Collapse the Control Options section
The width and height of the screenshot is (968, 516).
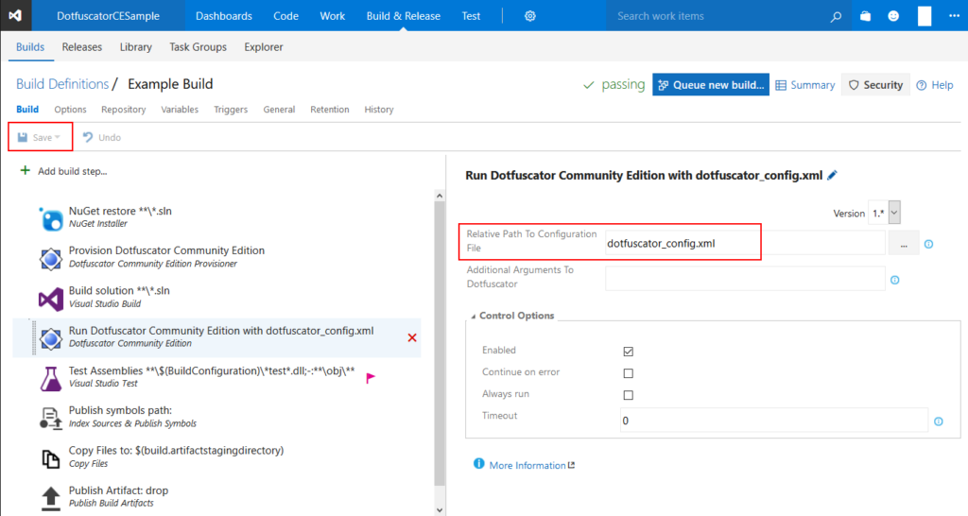pyautogui.click(x=474, y=316)
